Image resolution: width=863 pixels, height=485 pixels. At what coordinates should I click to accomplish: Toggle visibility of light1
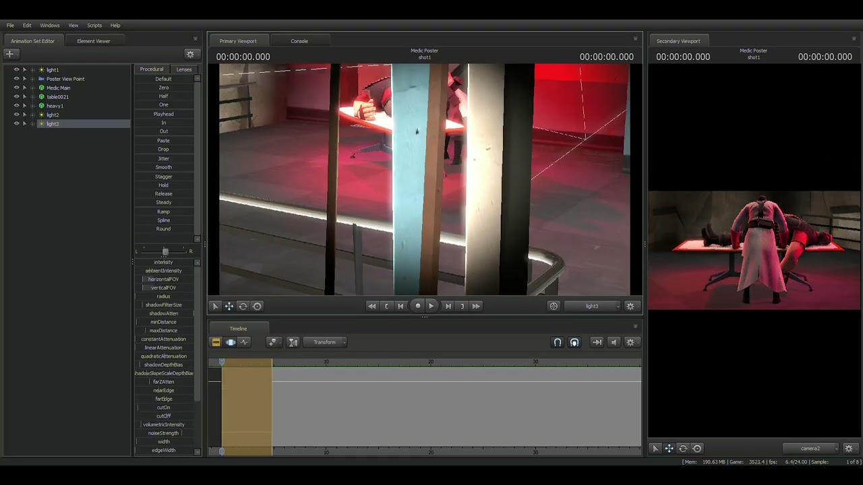point(17,69)
